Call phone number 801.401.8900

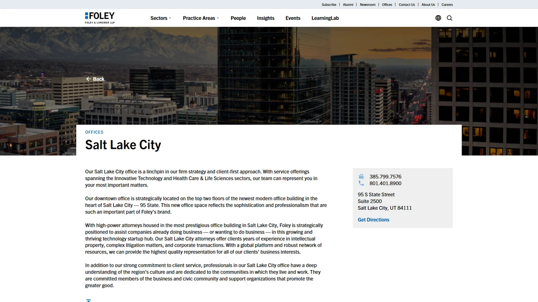point(385,183)
